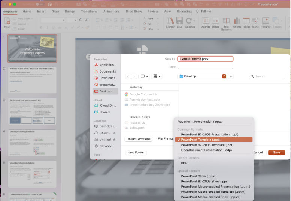The height and width of the screenshot is (201, 291).
Task: Expand the Layout dropdown
Action: [28, 24]
